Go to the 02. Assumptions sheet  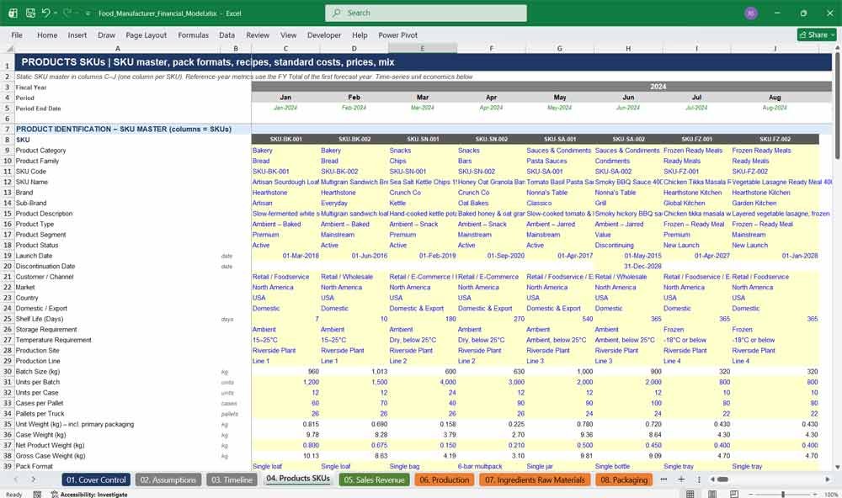[x=168, y=479]
